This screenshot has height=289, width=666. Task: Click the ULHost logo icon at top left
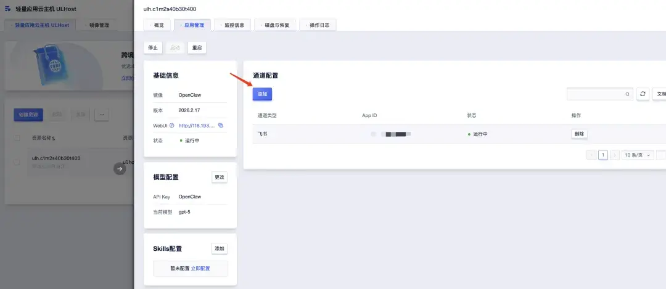pos(7,9)
